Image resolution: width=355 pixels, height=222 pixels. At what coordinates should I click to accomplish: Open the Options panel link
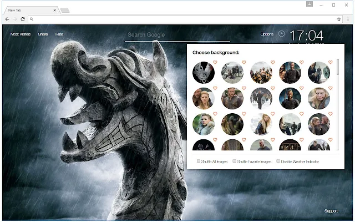[267, 34]
